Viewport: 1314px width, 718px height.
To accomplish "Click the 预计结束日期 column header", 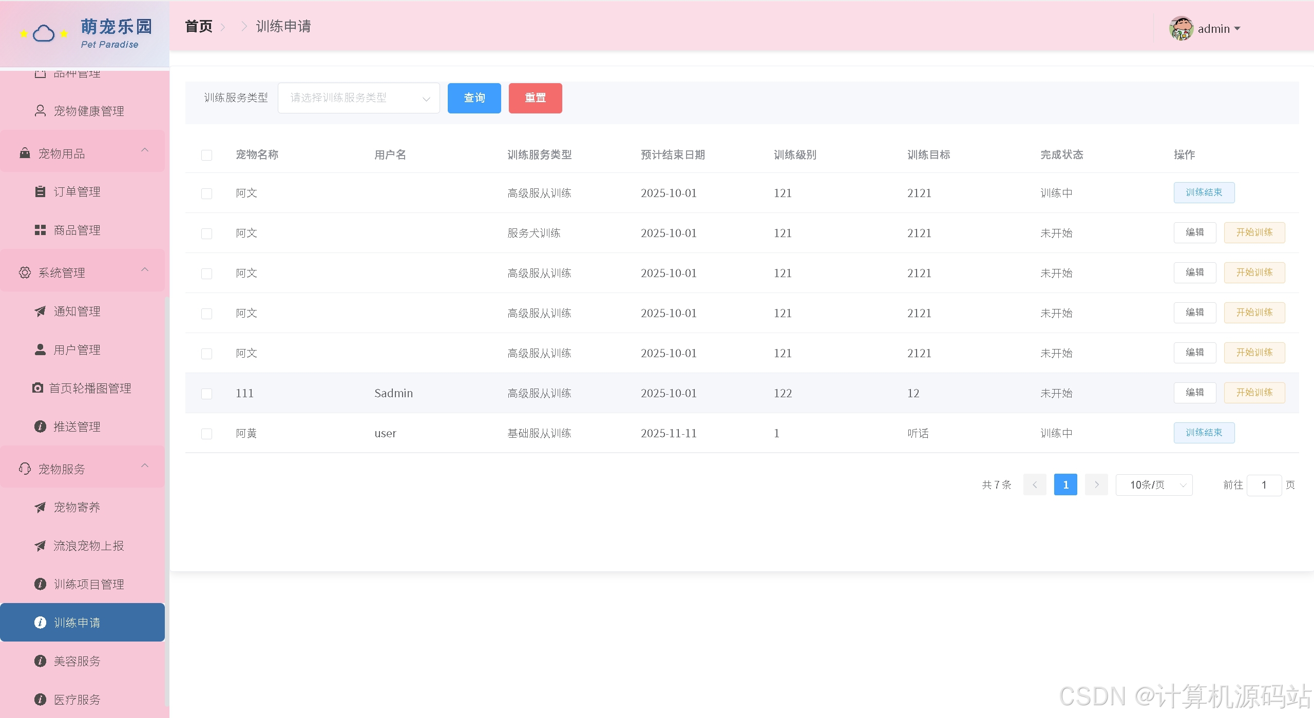I will point(673,155).
